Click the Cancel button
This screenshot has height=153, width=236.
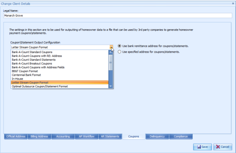pyautogui.click(x=223, y=147)
